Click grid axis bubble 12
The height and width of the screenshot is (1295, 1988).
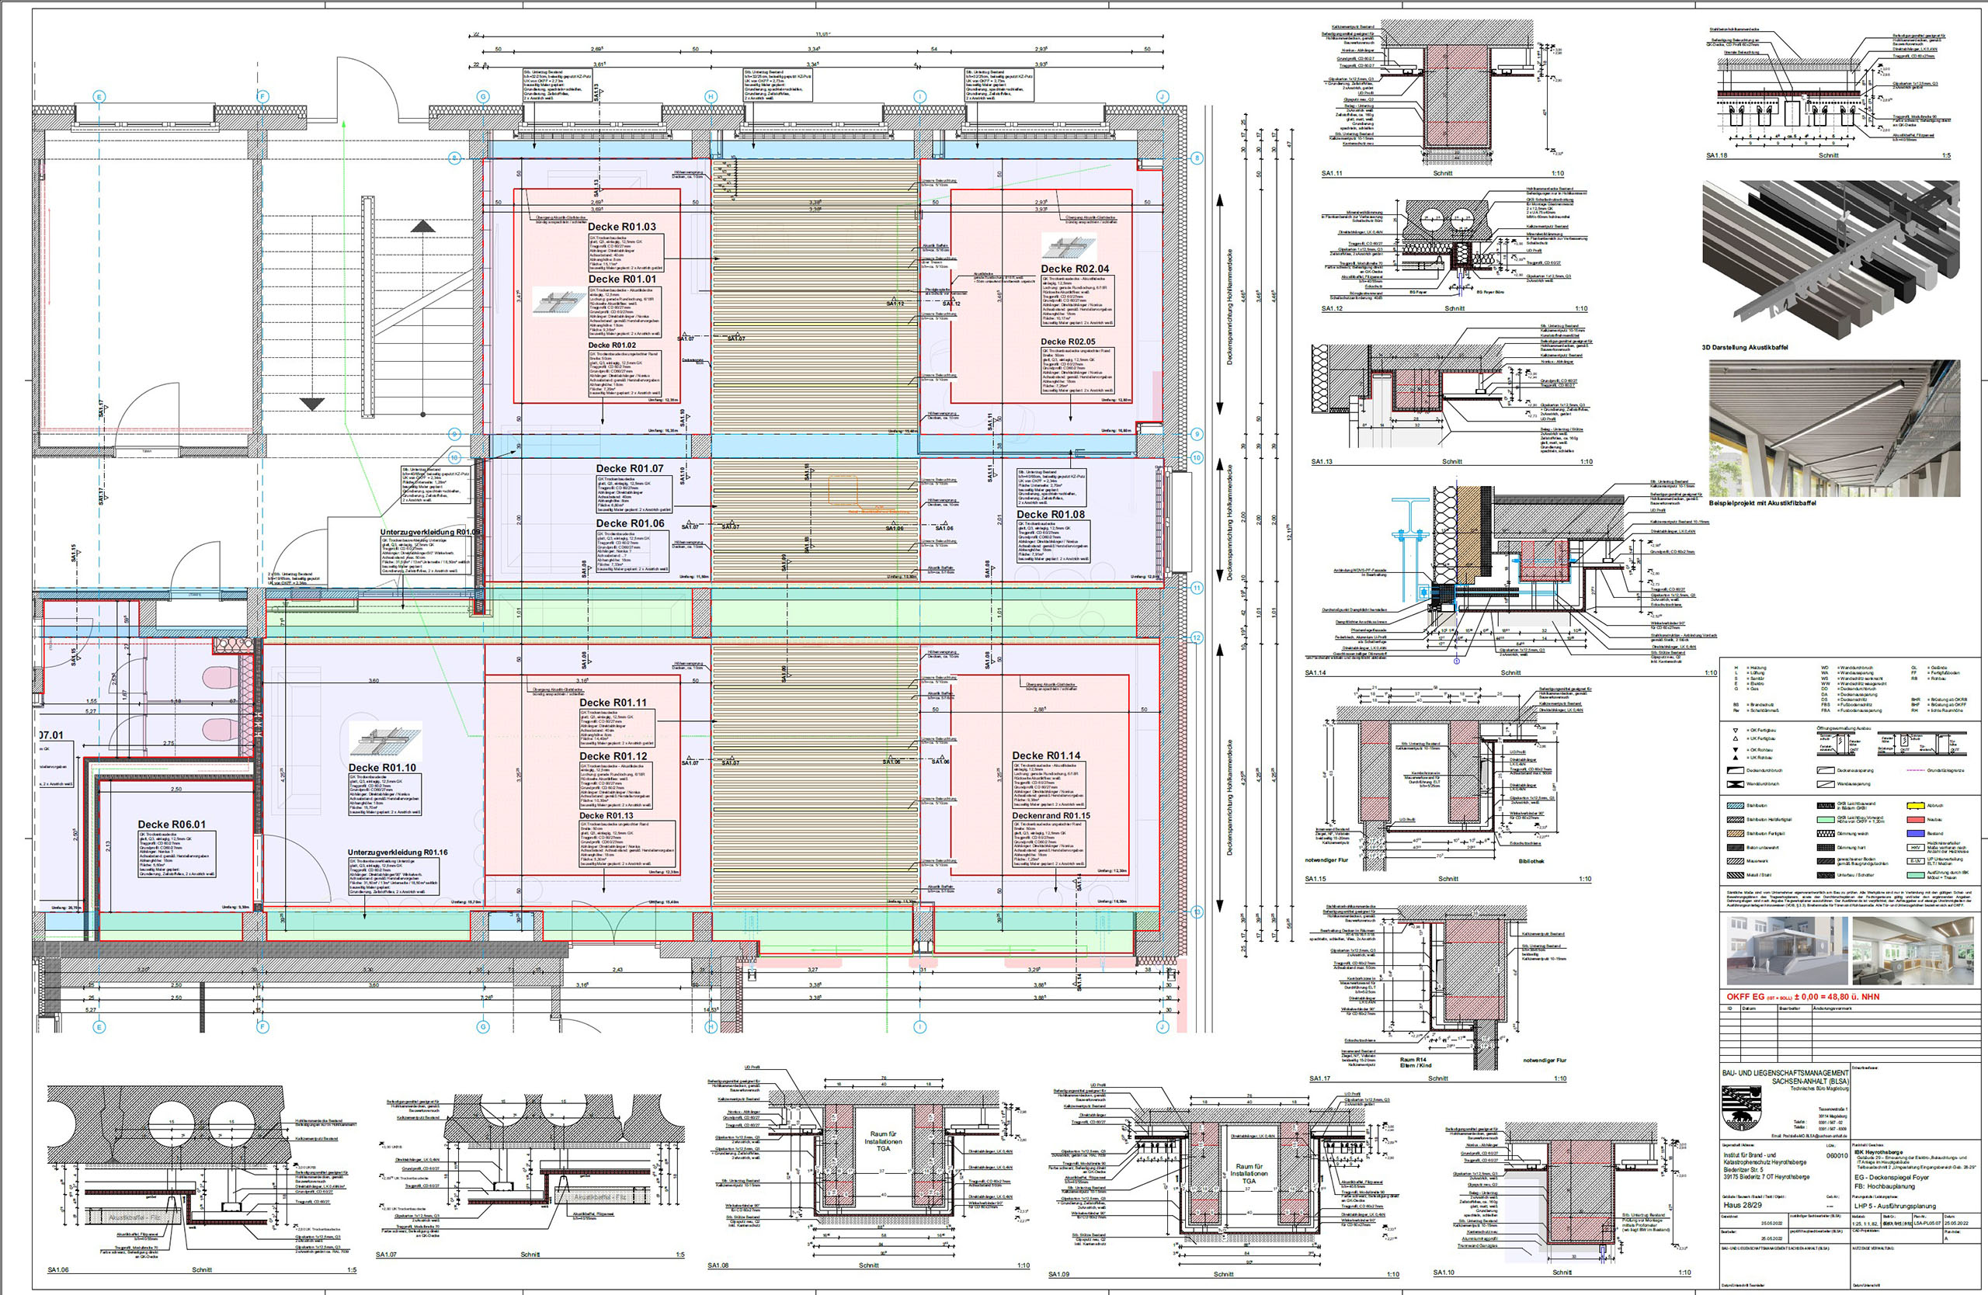pos(1196,638)
